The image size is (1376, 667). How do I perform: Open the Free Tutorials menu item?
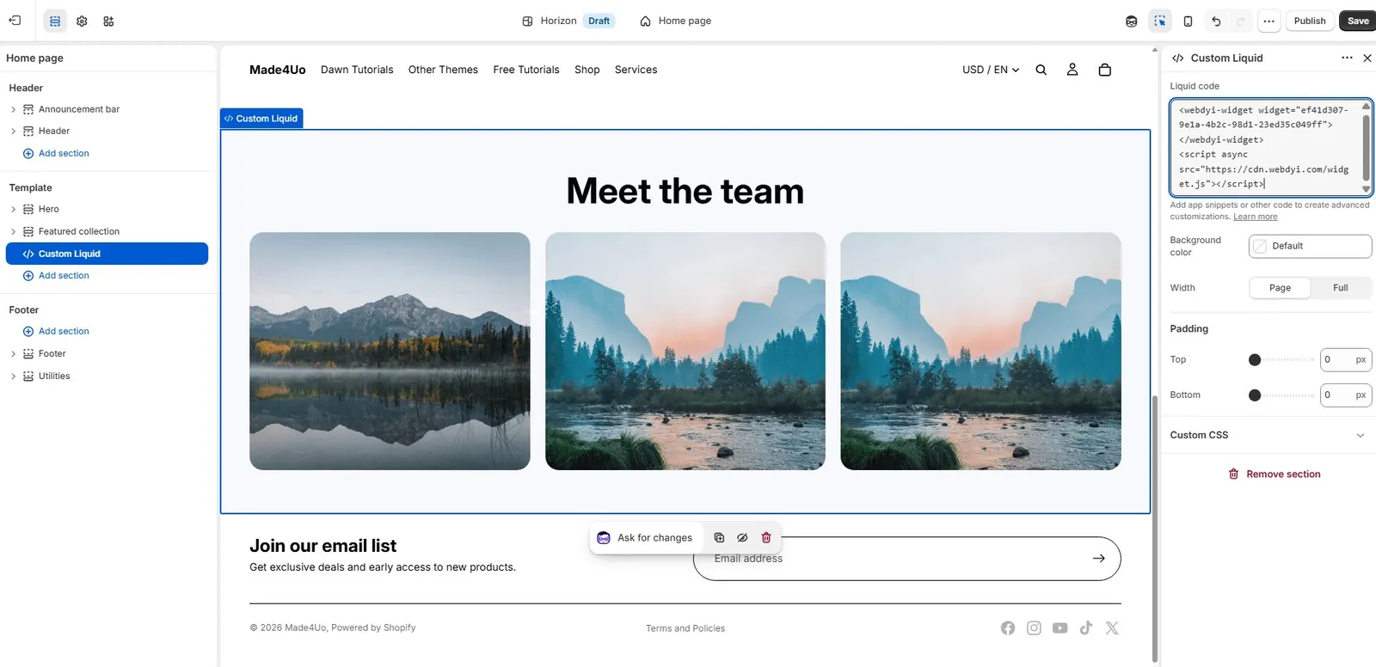[526, 70]
